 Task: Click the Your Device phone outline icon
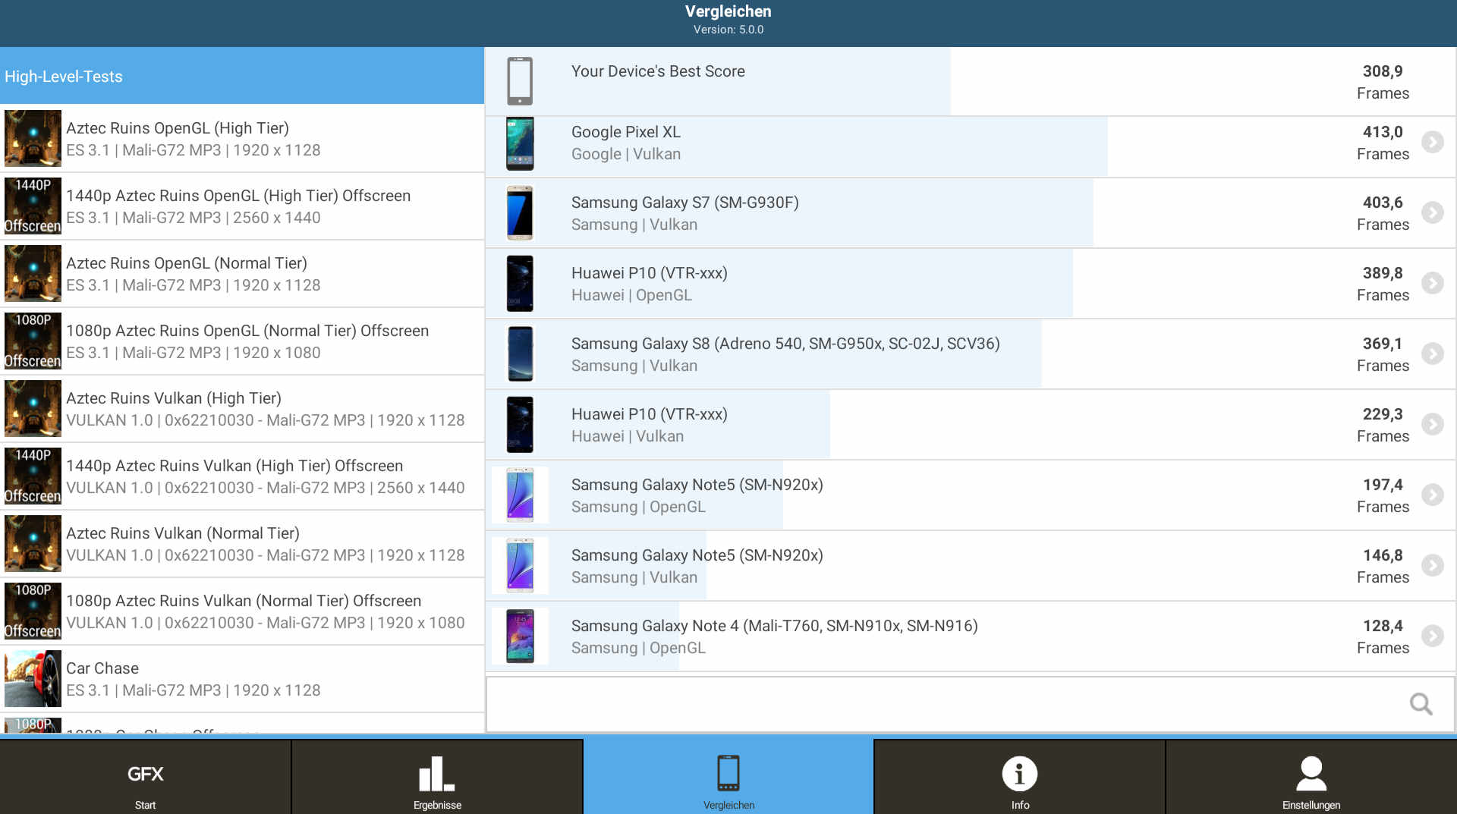(x=520, y=81)
